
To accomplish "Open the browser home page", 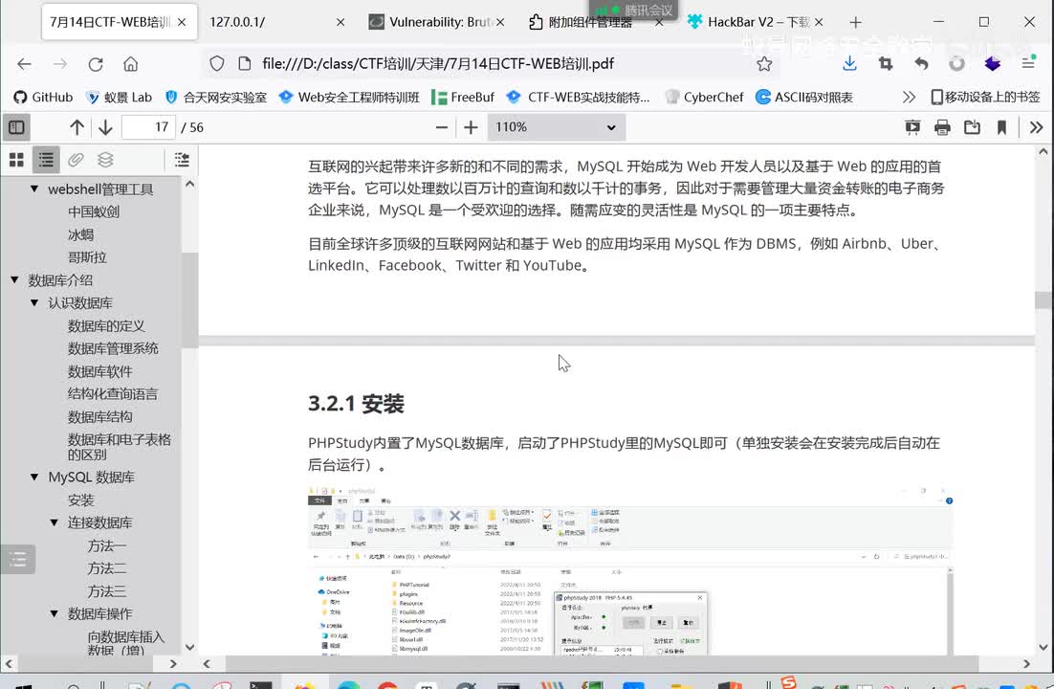I will (x=130, y=64).
